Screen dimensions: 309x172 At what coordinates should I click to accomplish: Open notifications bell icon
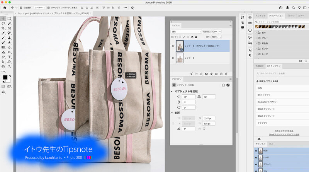coord(287,8)
